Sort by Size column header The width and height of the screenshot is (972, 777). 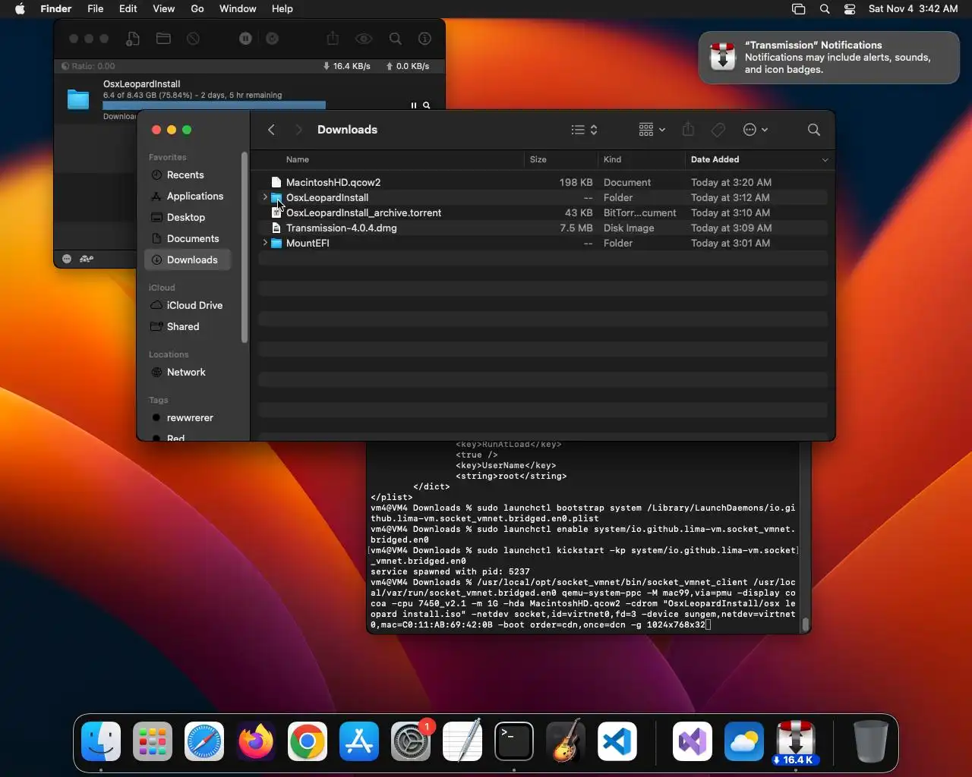click(538, 159)
